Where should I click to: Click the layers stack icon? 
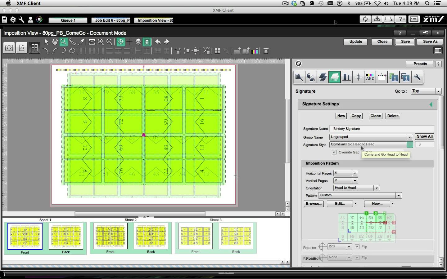(x=138, y=42)
